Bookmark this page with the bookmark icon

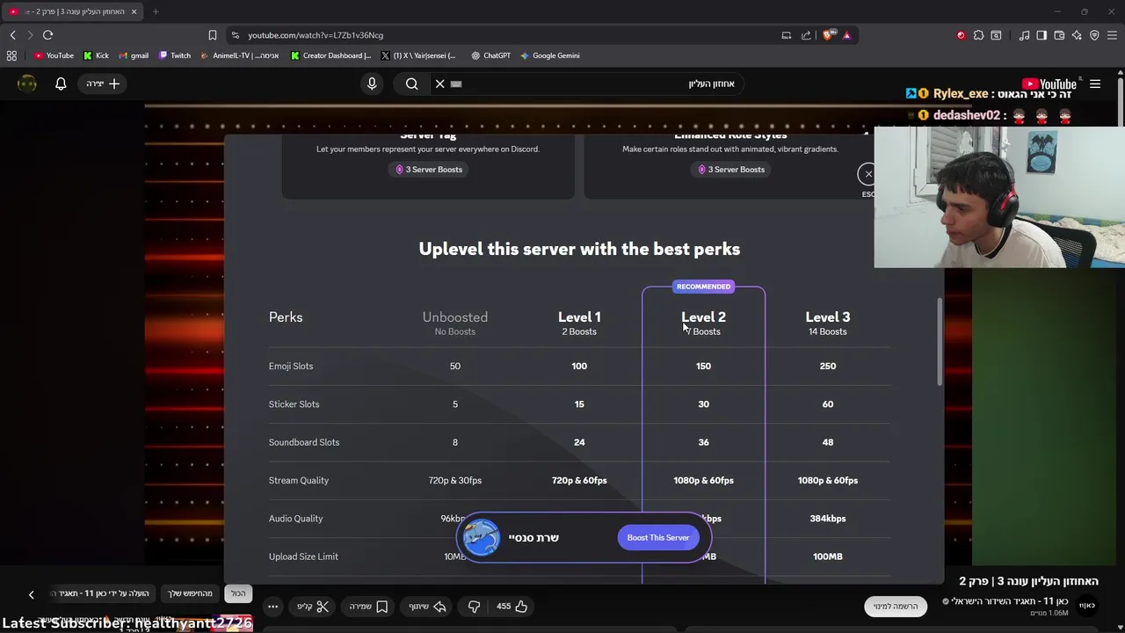(x=212, y=35)
